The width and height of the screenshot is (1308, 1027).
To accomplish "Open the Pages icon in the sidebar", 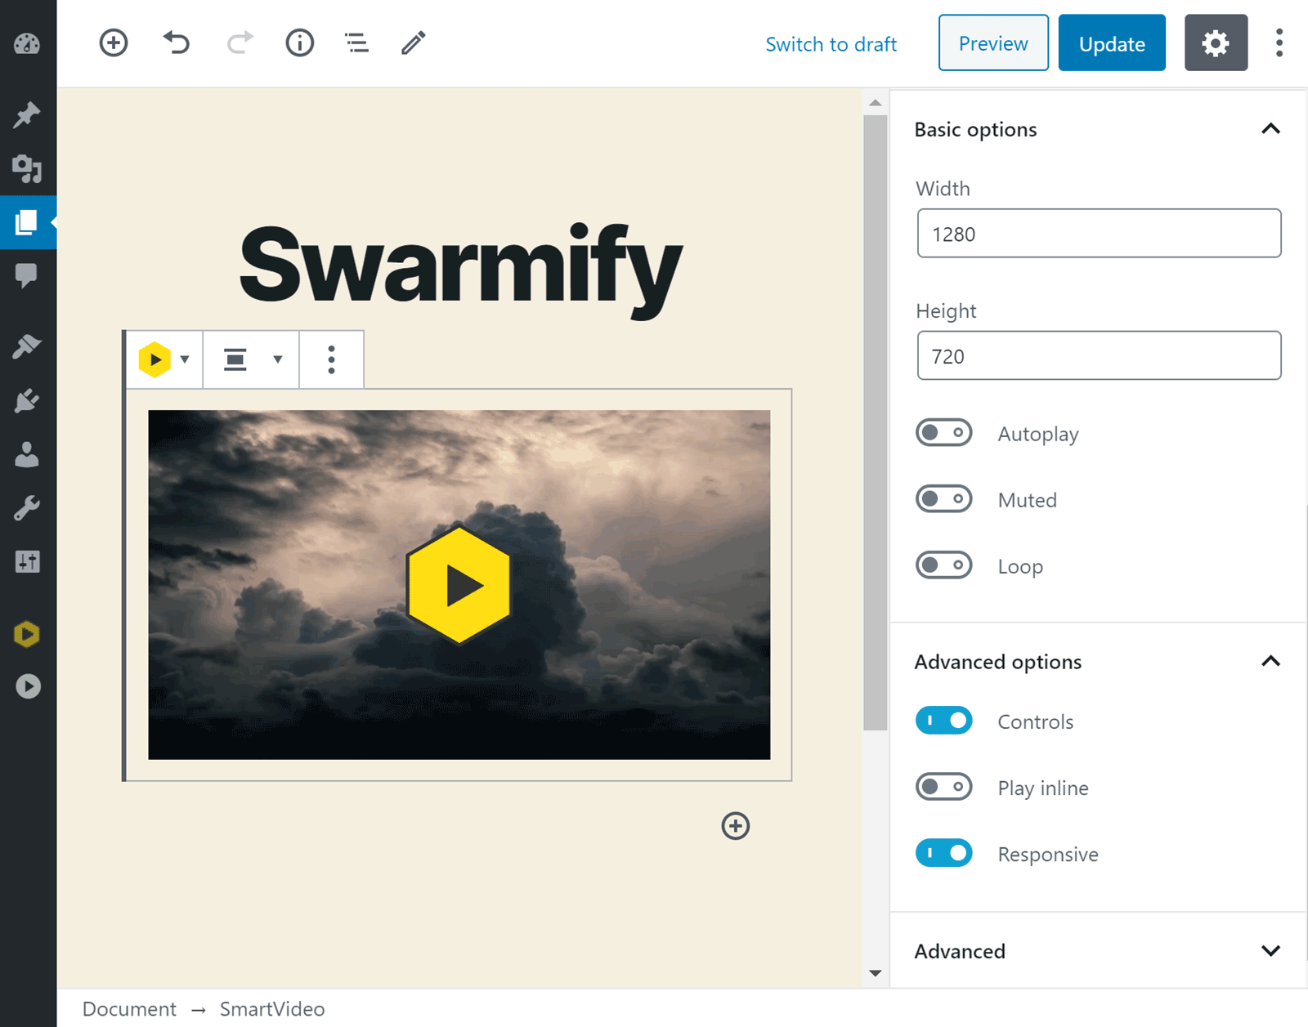I will click(x=27, y=222).
